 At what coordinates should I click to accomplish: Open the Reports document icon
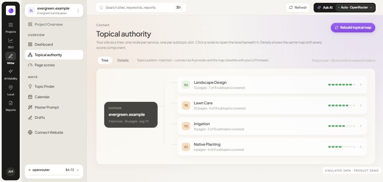pos(11,103)
